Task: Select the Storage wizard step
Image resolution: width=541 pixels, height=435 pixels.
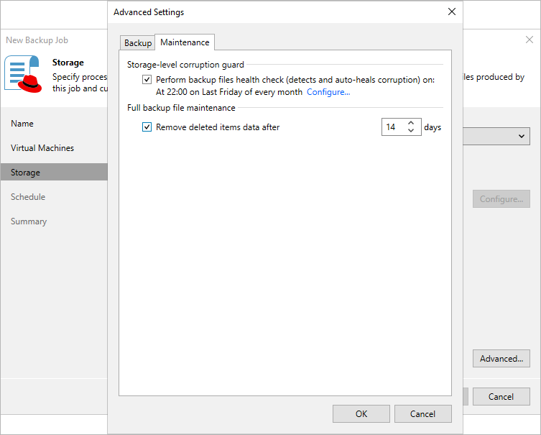Action: click(54, 172)
